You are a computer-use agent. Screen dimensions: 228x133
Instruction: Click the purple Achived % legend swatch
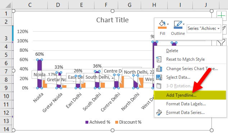pyautogui.click(x=87, y=122)
